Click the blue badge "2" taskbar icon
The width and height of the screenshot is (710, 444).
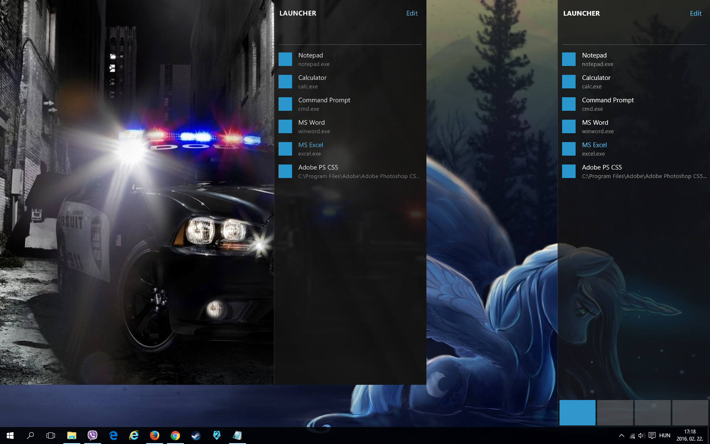point(217,435)
